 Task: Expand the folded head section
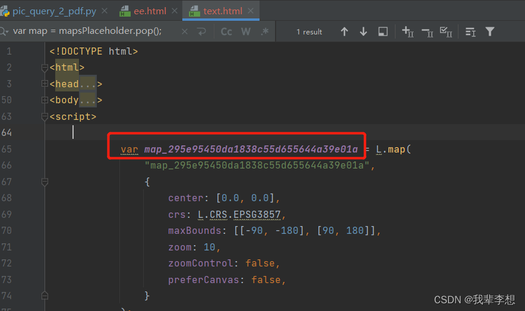45,83
